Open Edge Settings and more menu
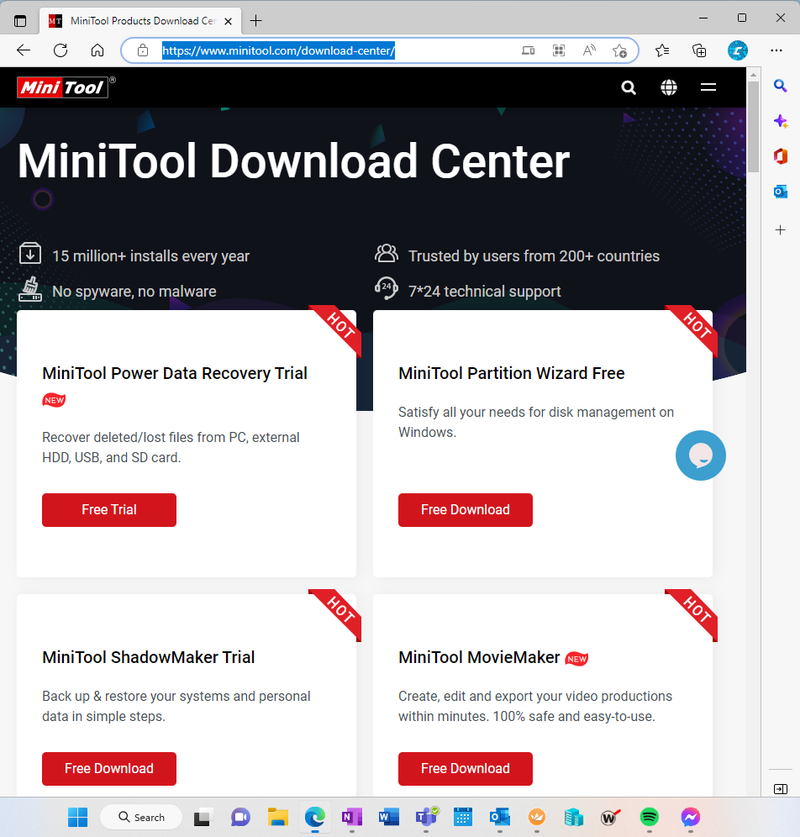Viewport: 800px width, 837px height. click(x=776, y=50)
